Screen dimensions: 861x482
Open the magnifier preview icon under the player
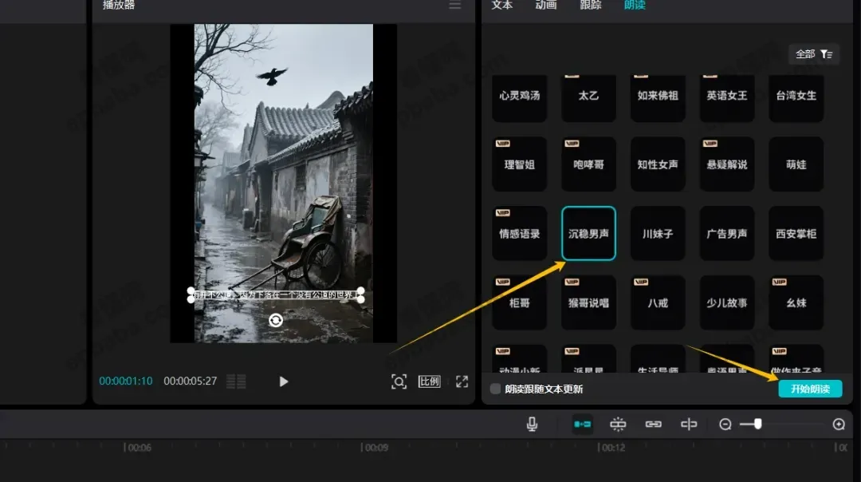399,381
